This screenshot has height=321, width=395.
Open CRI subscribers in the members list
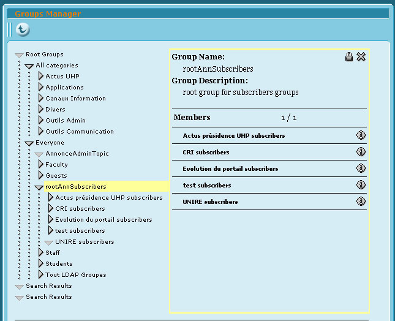(x=206, y=152)
